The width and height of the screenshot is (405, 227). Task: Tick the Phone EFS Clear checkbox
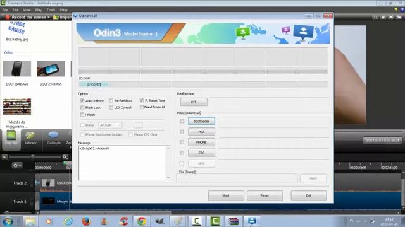coord(130,134)
